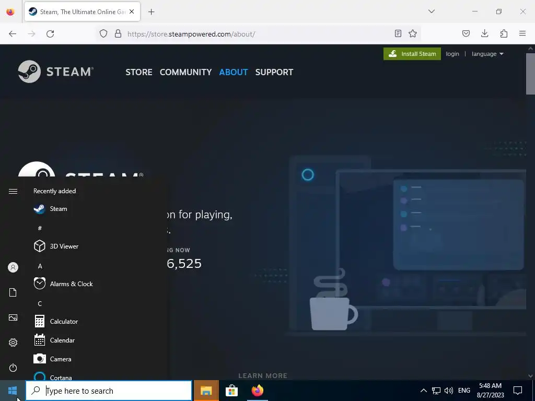535x401 pixels.
Task: Toggle reader view icon in the address bar
Action: coord(398,33)
